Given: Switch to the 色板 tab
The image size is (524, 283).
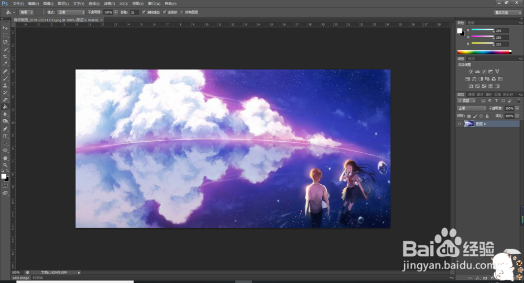Looking at the screenshot, I should tap(471, 22).
